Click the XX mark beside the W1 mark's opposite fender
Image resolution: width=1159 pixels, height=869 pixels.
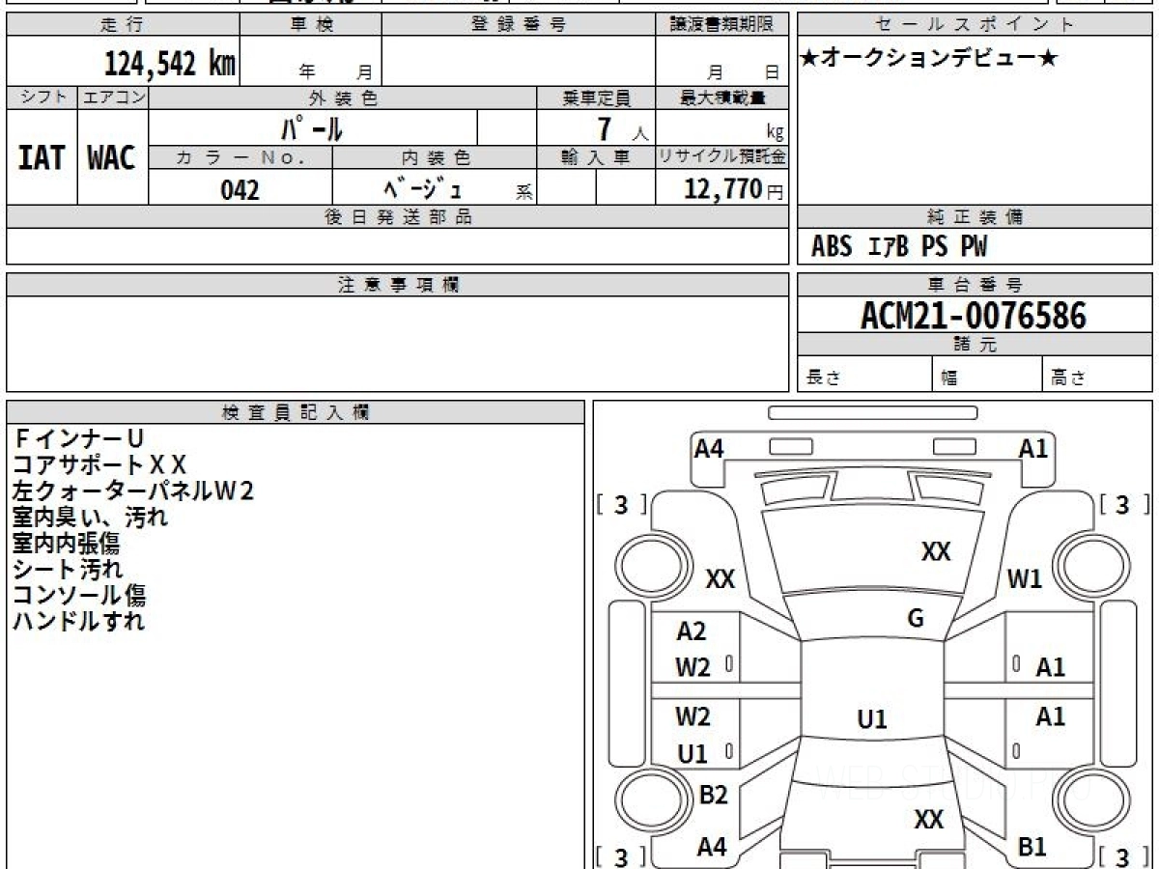point(721,579)
